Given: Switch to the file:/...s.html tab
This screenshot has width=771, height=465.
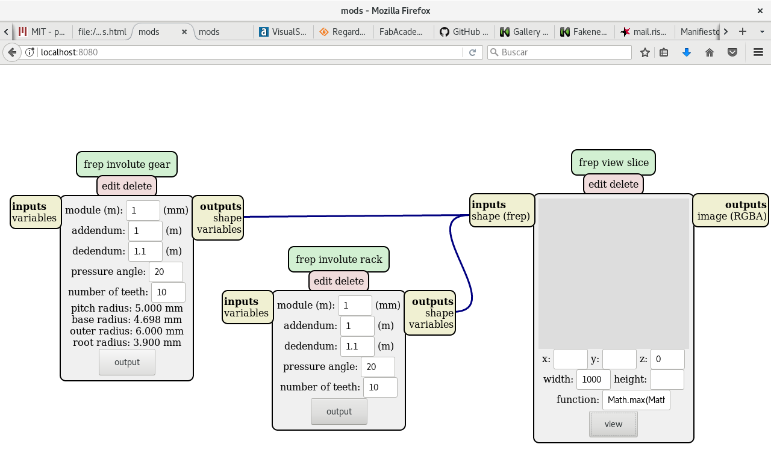Looking at the screenshot, I should click(102, 32).
